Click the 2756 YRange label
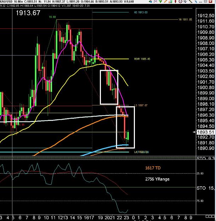Screen dimensions: 216x221 157,179
